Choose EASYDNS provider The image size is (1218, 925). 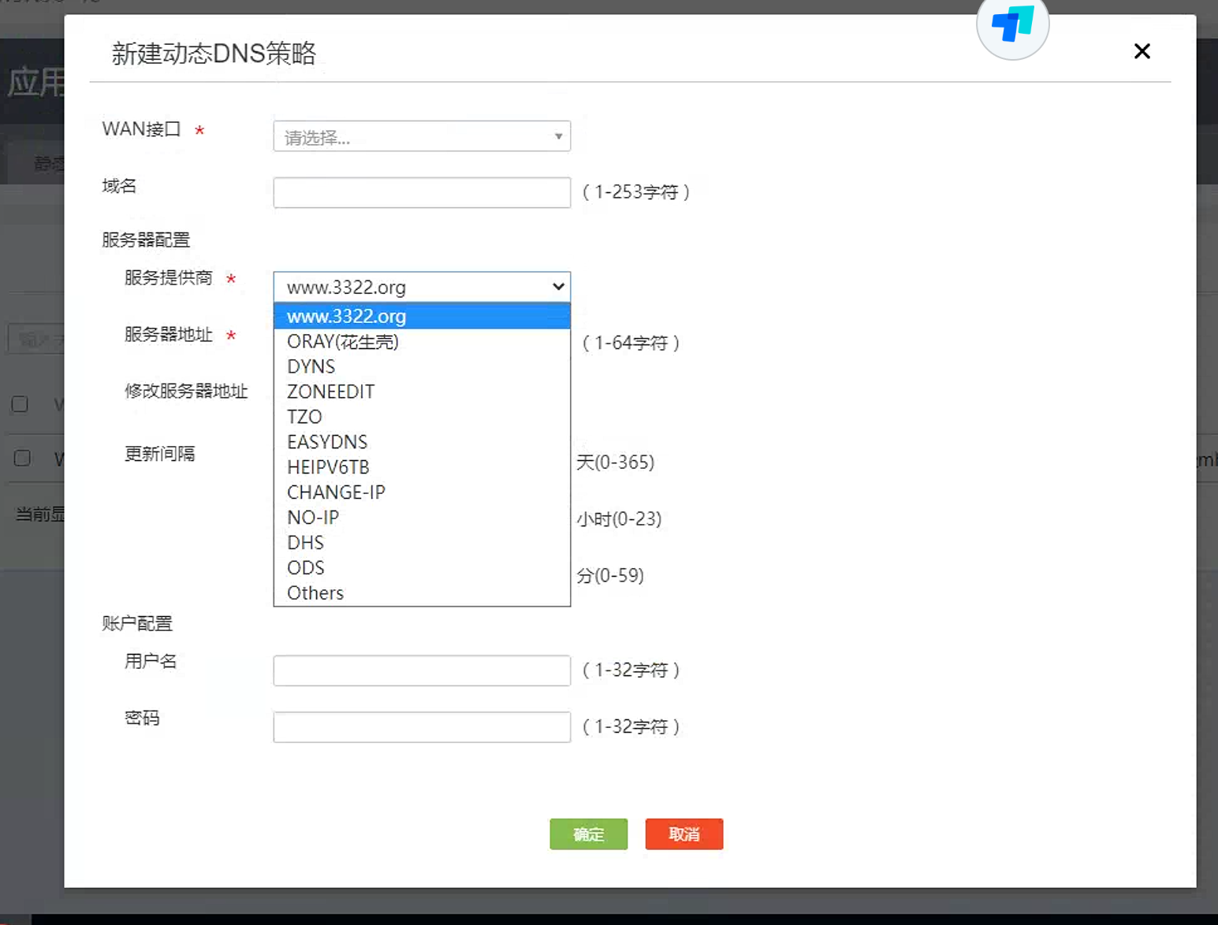[x=422, y=442]
